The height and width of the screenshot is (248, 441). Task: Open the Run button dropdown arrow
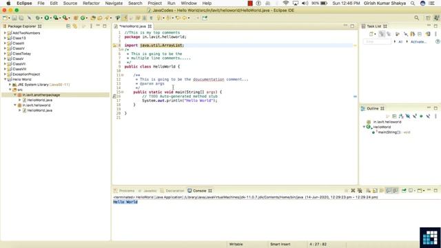pos(50,19)
